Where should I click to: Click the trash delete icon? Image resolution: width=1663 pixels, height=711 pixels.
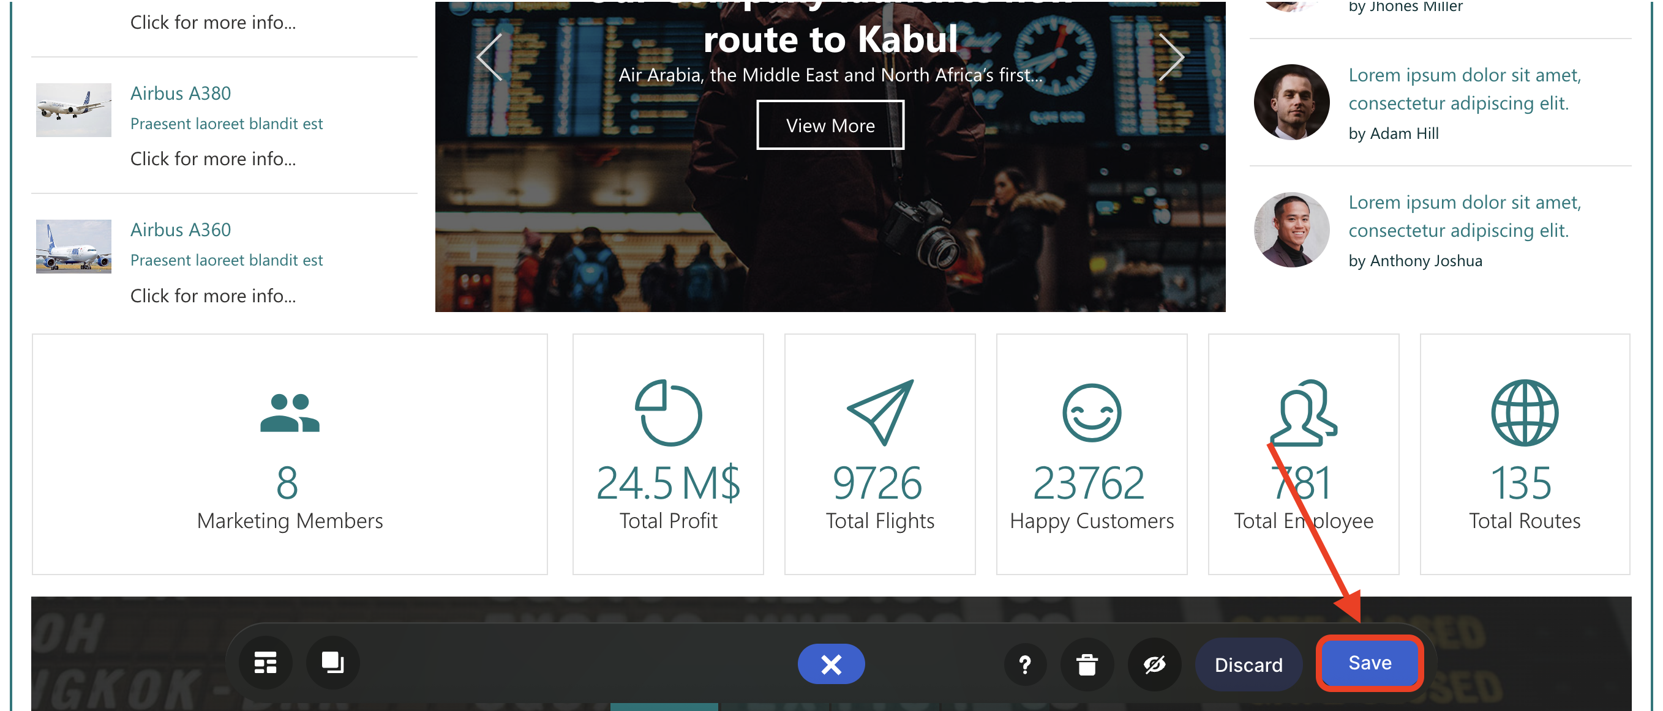pyautogui.click(x=1087, y=664)
